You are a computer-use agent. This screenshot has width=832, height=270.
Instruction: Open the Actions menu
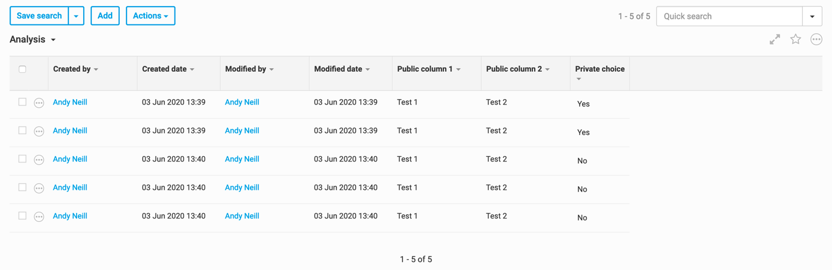151,16
